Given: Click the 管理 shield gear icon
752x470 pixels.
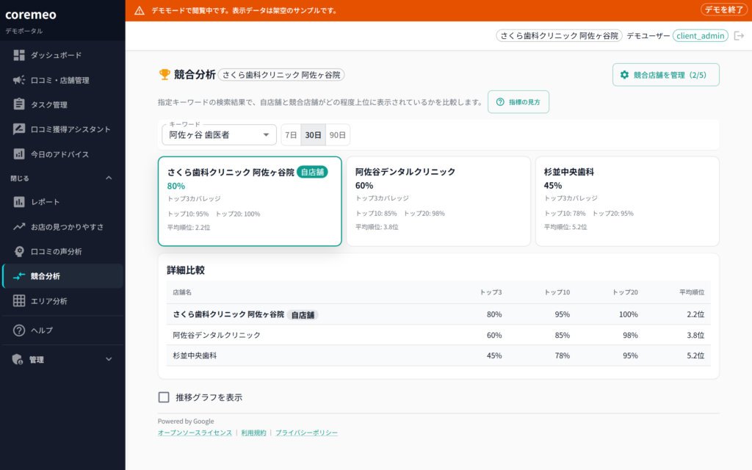Looking at the screenshot, I should 18,359.
